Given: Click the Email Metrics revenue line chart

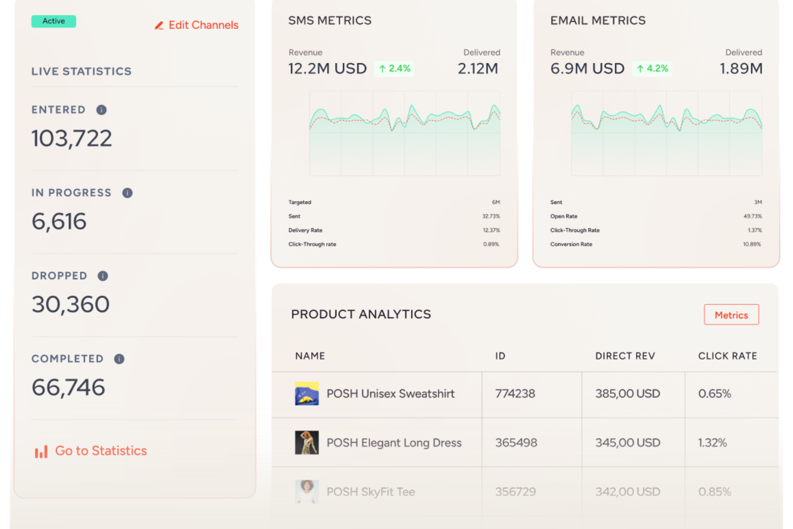Looking at the screenshot, I should click(667, 133).
